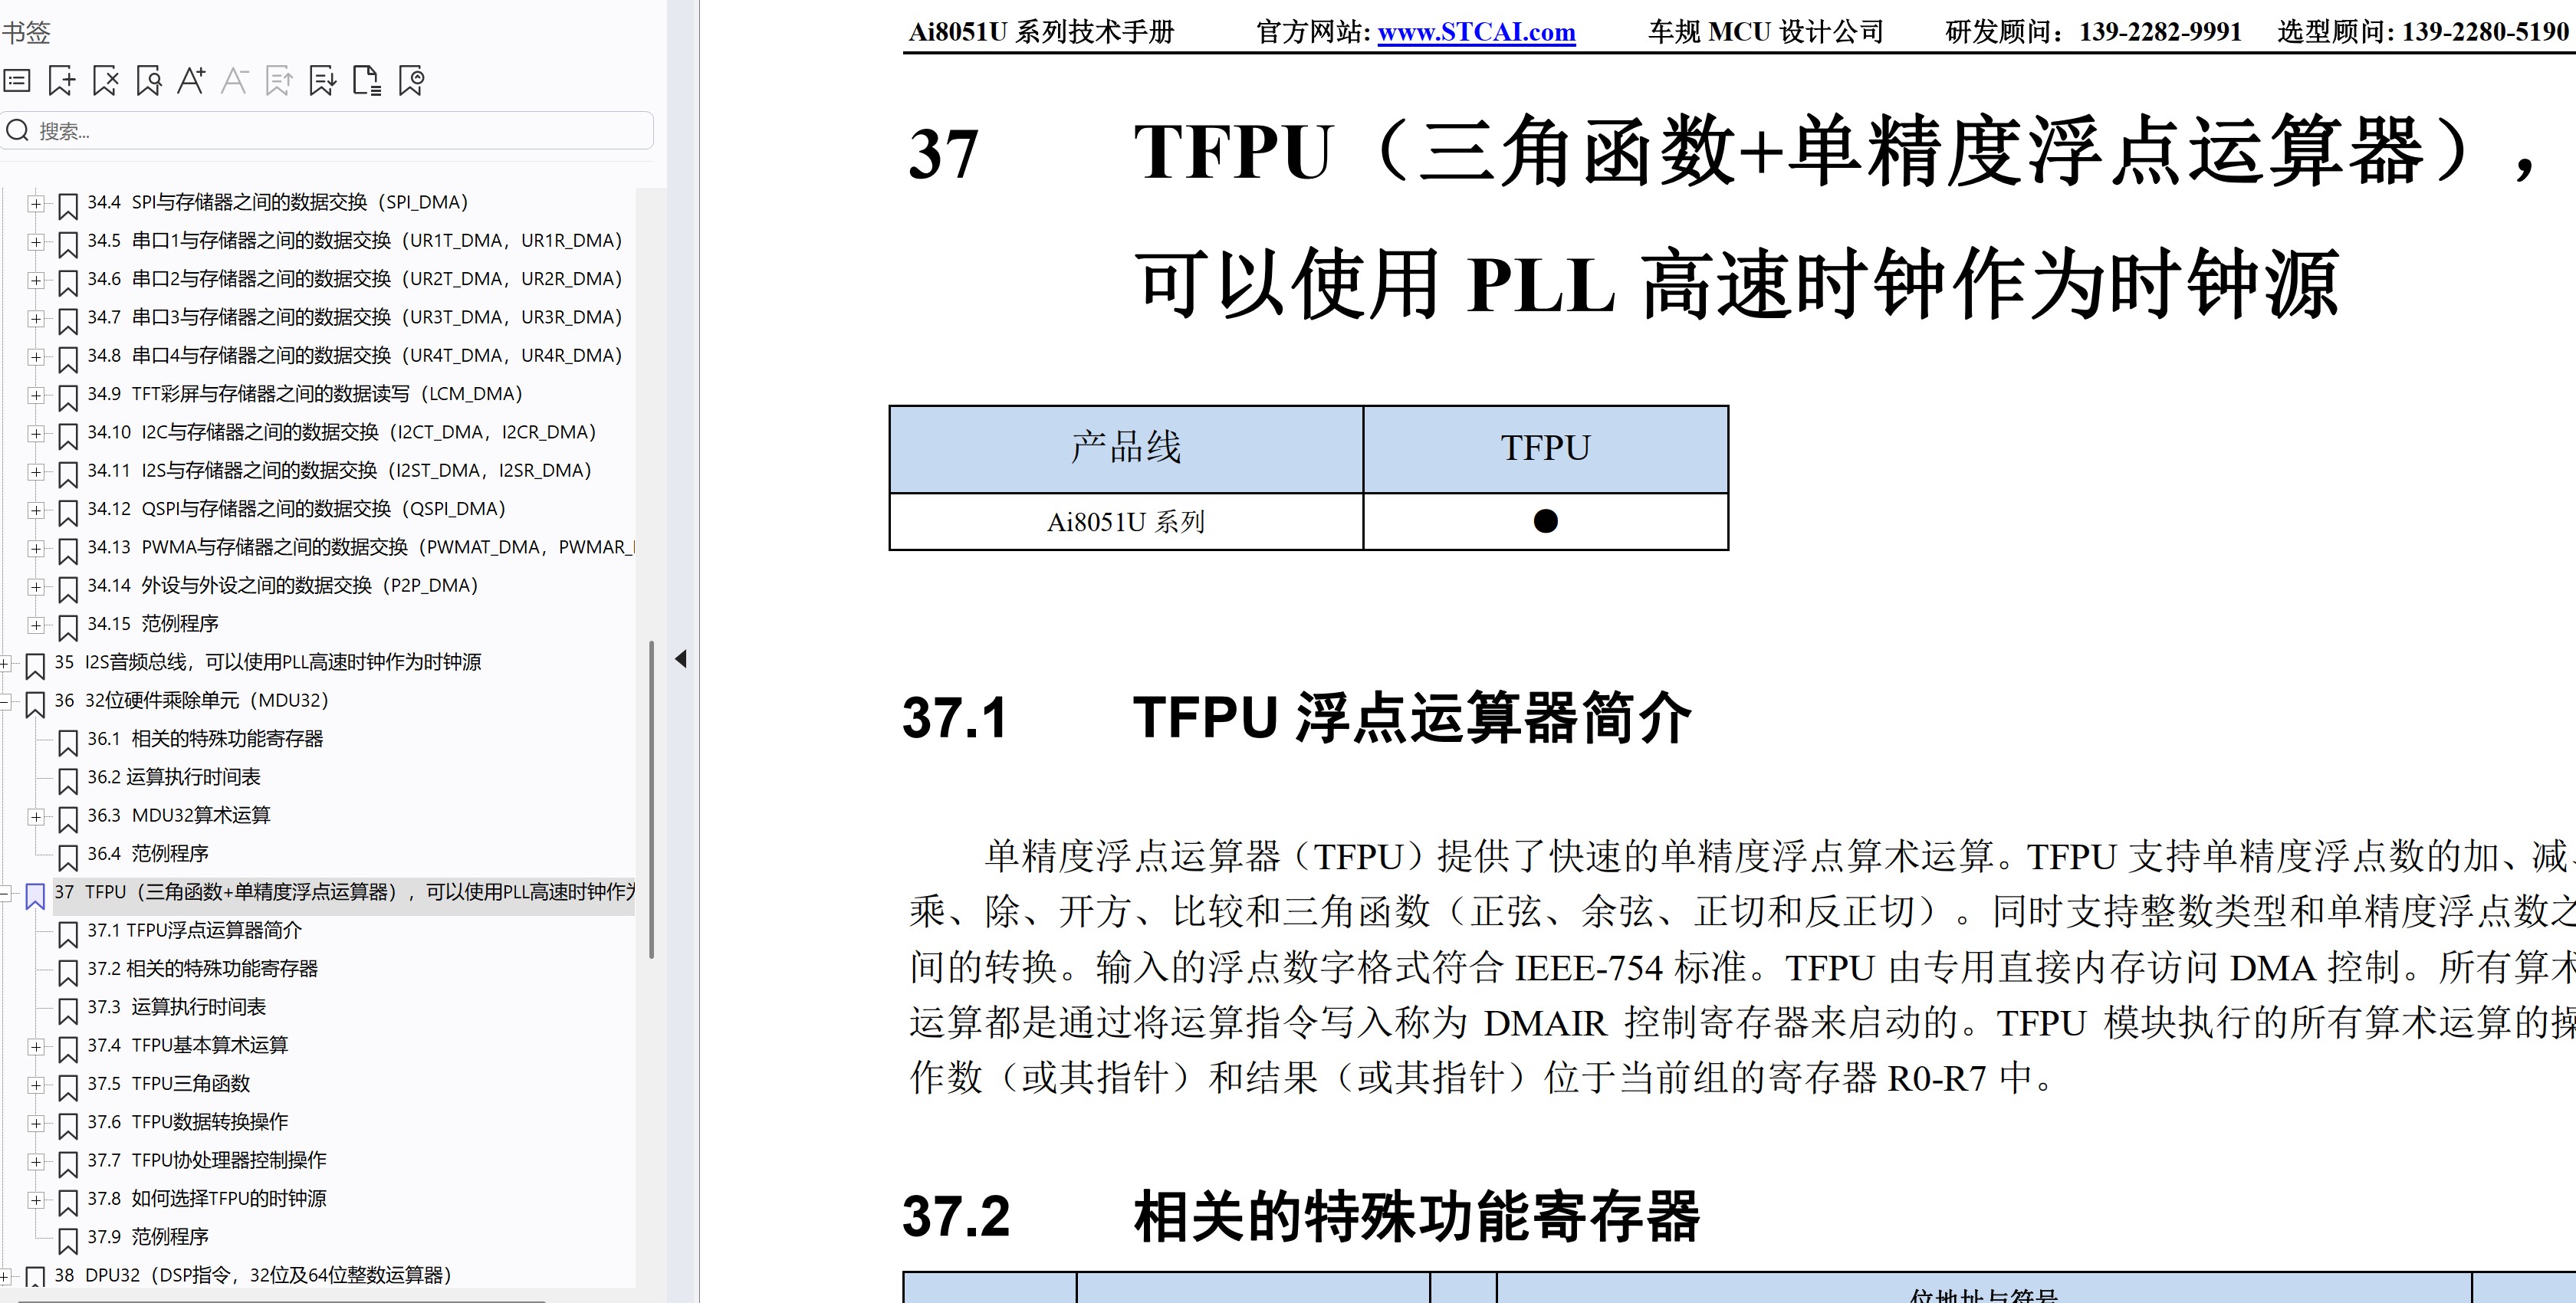Viewport: 2576px width, 1303px height.
Task: Click the bookmark panel vertical scrollbar
Action: pyautogui.click(x=652, y=800)
